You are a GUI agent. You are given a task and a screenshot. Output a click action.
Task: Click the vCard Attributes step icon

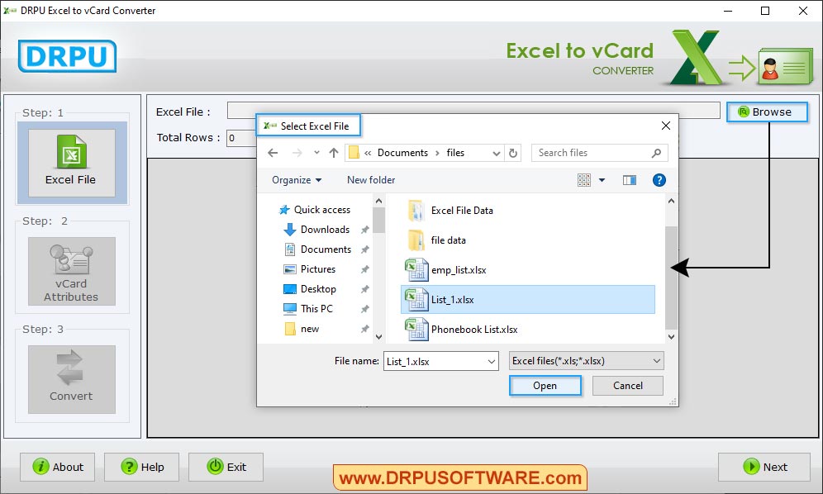coord(71,271)
